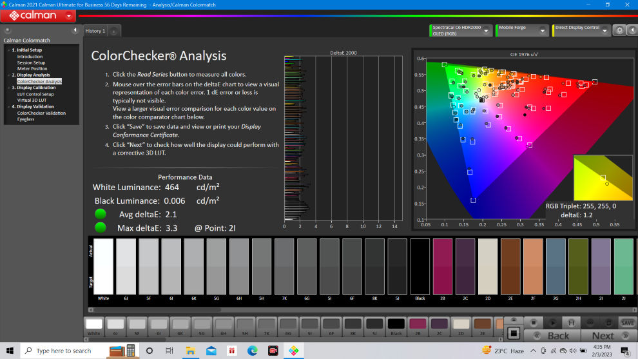Open the Mail app from the taskbar
The width and height of the screenshot is (638, 359).
(x=211, y=351)
